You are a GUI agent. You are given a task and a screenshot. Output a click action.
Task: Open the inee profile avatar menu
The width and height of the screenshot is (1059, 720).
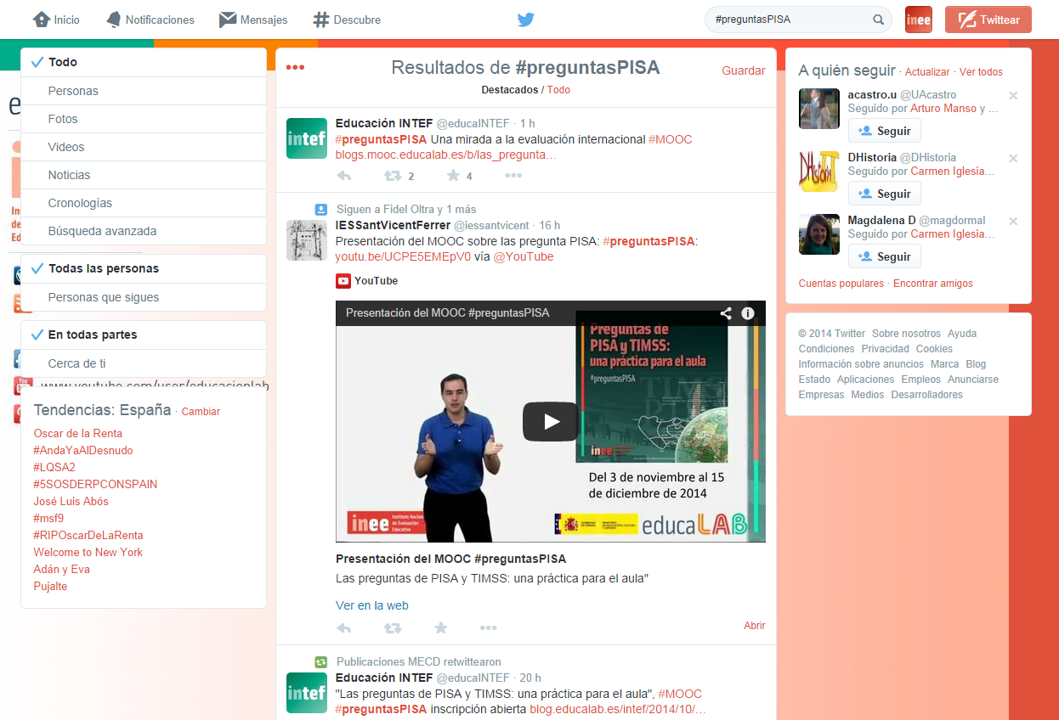(919, 20)
